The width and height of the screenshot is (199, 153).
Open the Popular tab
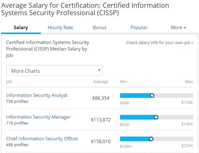[x=139, y=28]
